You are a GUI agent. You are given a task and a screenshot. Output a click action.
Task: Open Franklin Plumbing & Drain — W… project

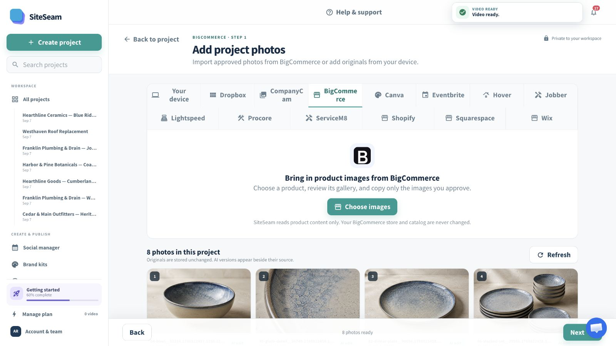tap(59, 200)
